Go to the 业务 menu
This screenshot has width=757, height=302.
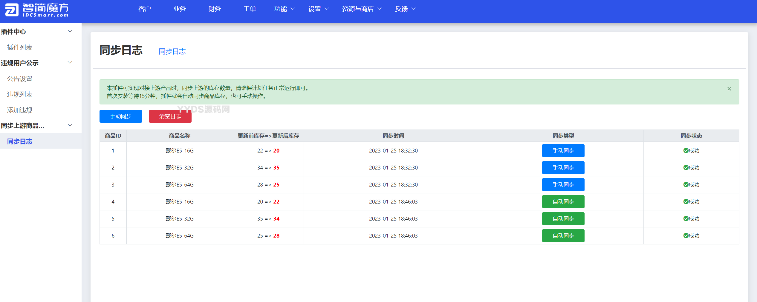(x=180, y=9)
